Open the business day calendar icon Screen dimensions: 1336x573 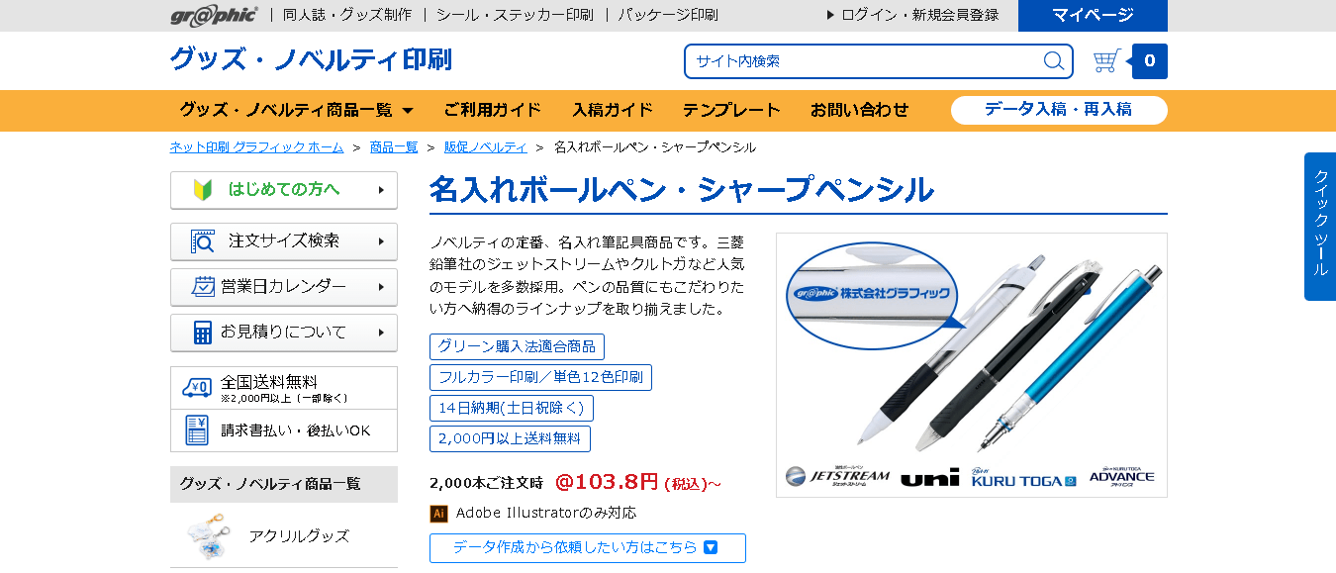(203, 287)
